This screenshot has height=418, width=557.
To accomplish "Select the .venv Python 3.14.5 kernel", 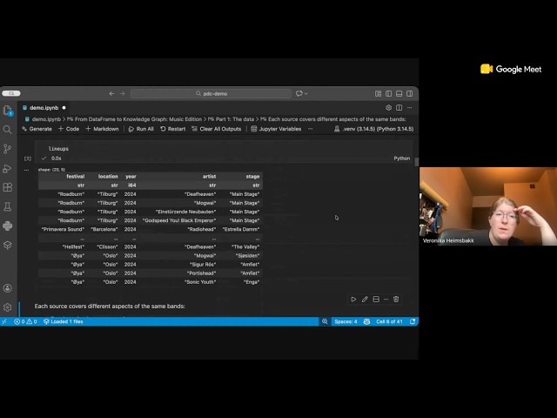I will click(x=373, y=129).
